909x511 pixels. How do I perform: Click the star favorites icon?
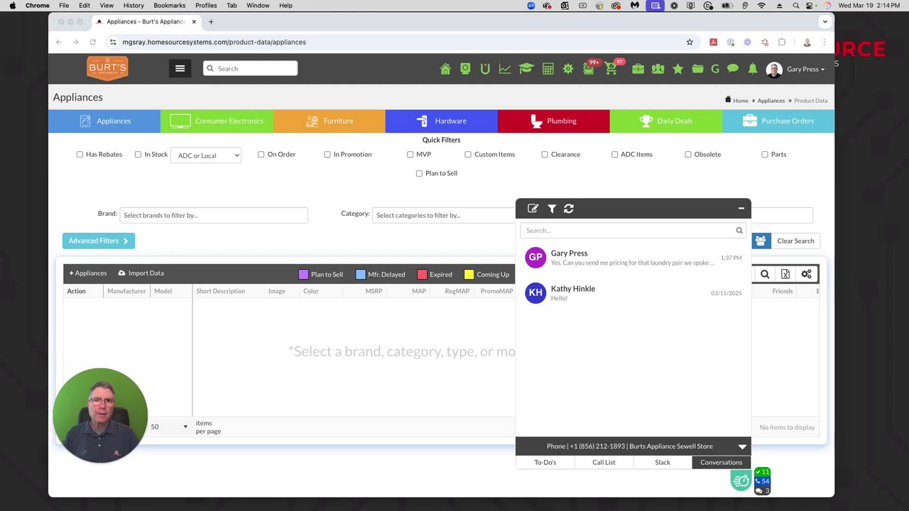678,69
